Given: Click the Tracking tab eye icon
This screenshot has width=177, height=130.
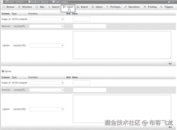Looking at the screenshot, I should tap(145, 7).
